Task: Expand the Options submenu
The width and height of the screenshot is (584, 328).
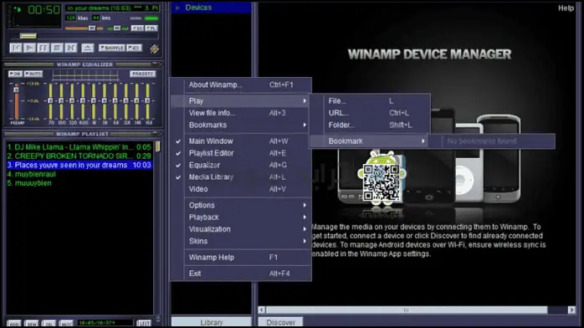Action: tap(241, 205)
